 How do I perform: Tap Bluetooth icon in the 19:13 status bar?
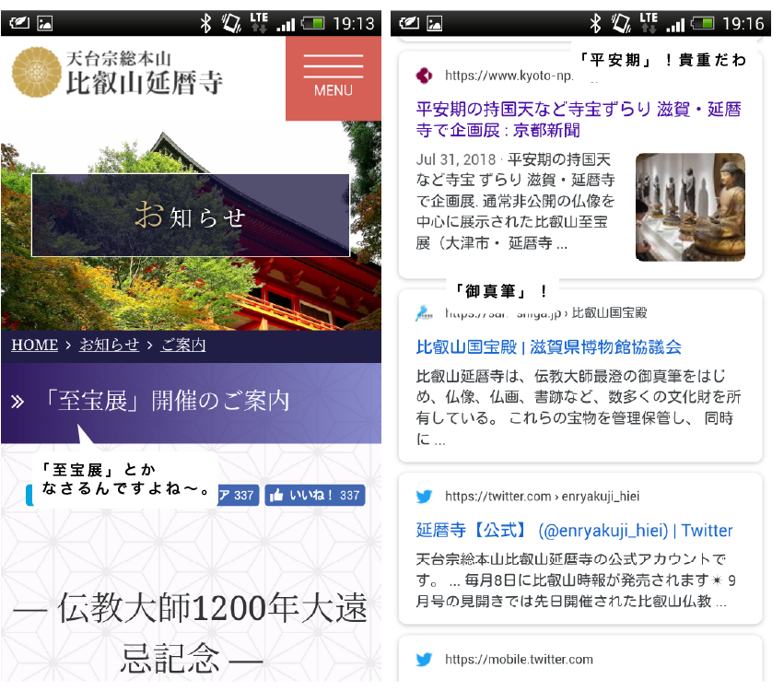click(205, 23)
